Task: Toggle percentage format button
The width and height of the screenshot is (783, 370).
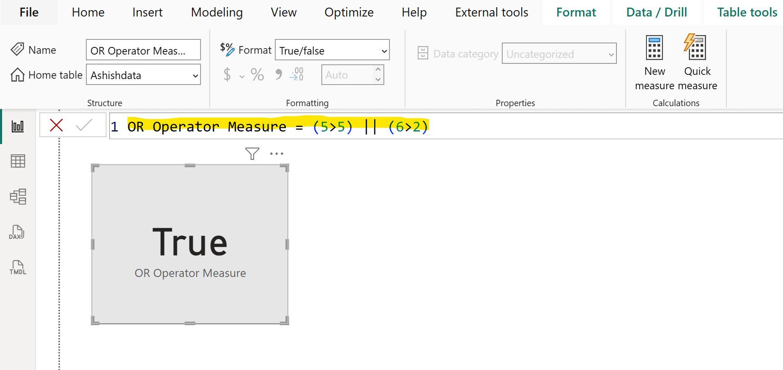Action: pos(257,75)
